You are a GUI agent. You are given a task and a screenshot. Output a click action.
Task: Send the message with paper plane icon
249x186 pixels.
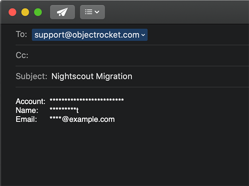(x=62, y=12)
